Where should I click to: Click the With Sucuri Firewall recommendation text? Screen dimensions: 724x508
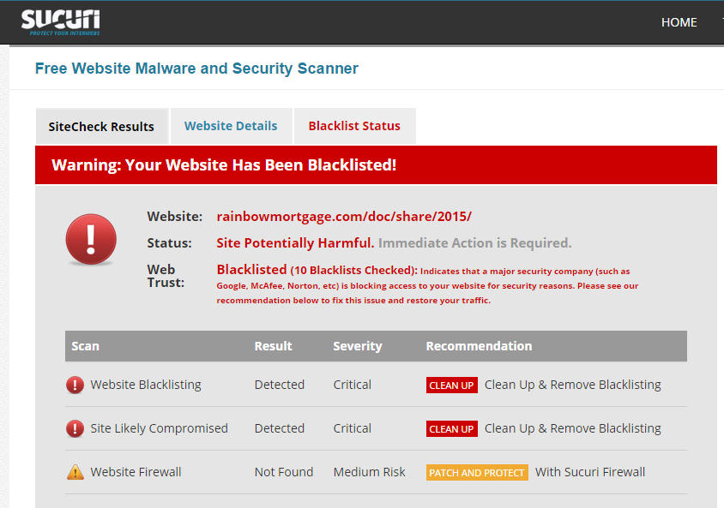590,472
